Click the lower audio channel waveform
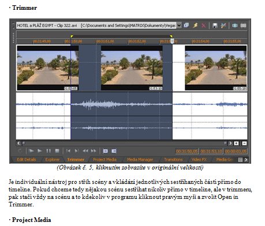 pyautogui.click(x=132, y=128)
